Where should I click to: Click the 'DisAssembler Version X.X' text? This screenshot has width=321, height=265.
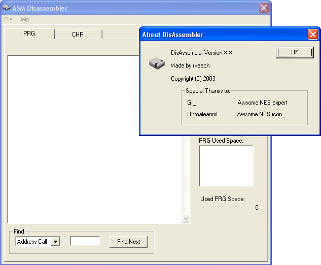point(202,53)
